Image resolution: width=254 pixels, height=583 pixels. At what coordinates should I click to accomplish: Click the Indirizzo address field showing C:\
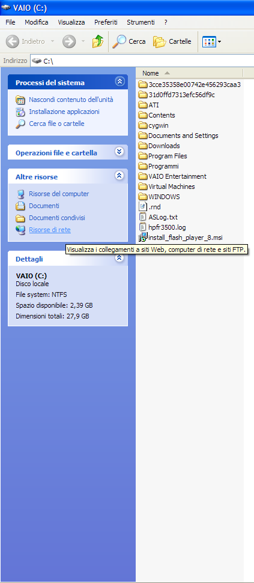(142, 61)
